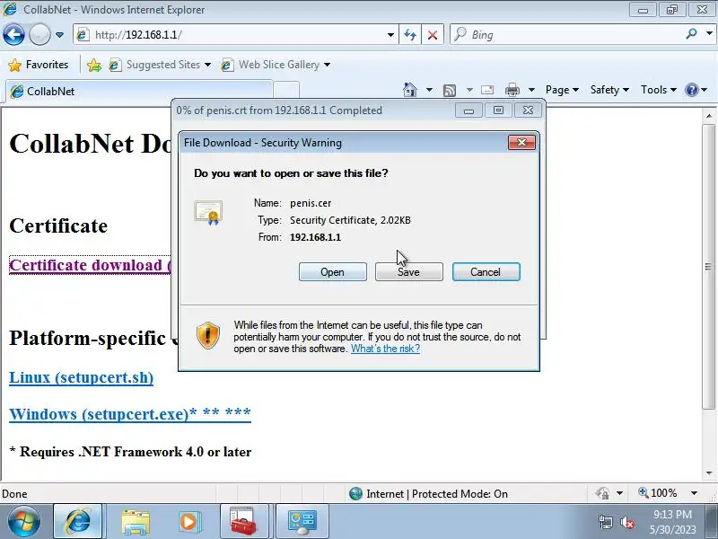Click Cancel in the File Download dialog

click(x=486, y=272)
